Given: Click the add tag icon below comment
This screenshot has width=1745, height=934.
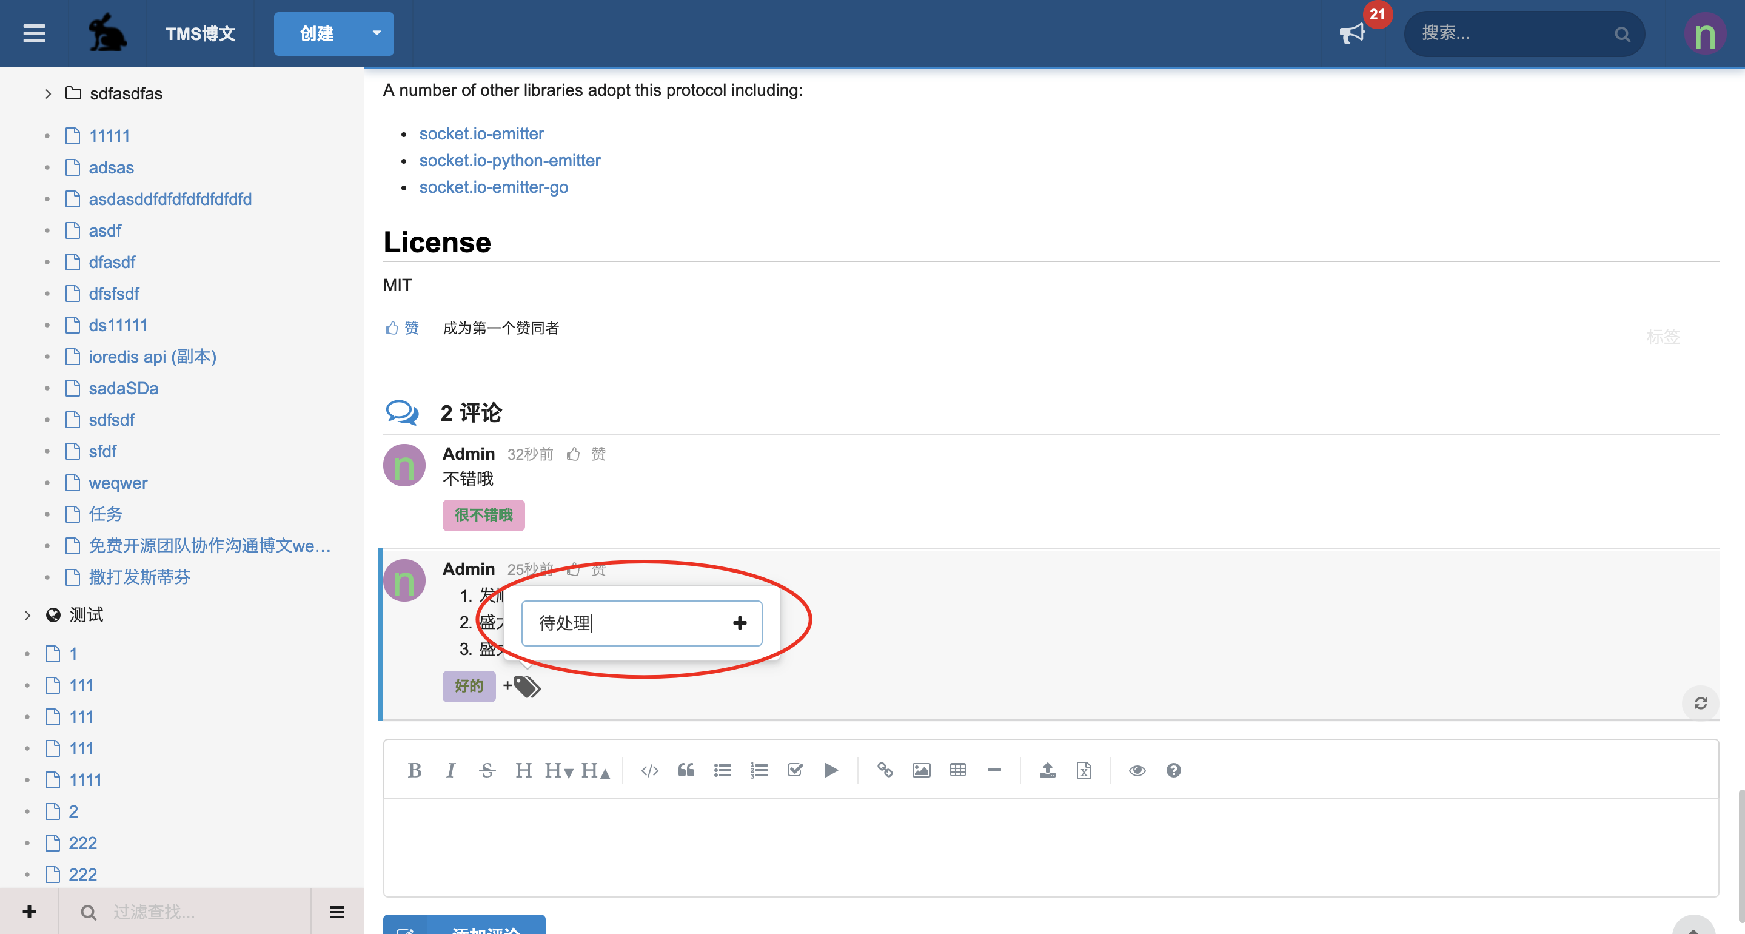Looking at the screenshot, I should click(522, 686).
